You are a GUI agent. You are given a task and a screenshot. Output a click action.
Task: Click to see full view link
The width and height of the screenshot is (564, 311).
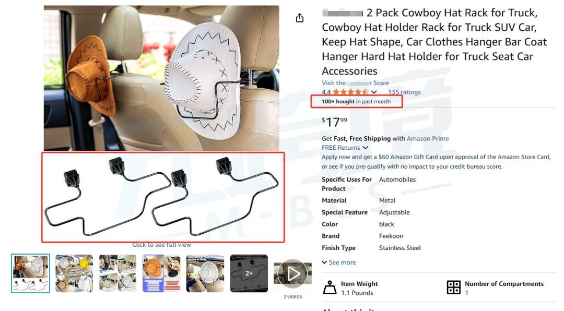(161, 245)
